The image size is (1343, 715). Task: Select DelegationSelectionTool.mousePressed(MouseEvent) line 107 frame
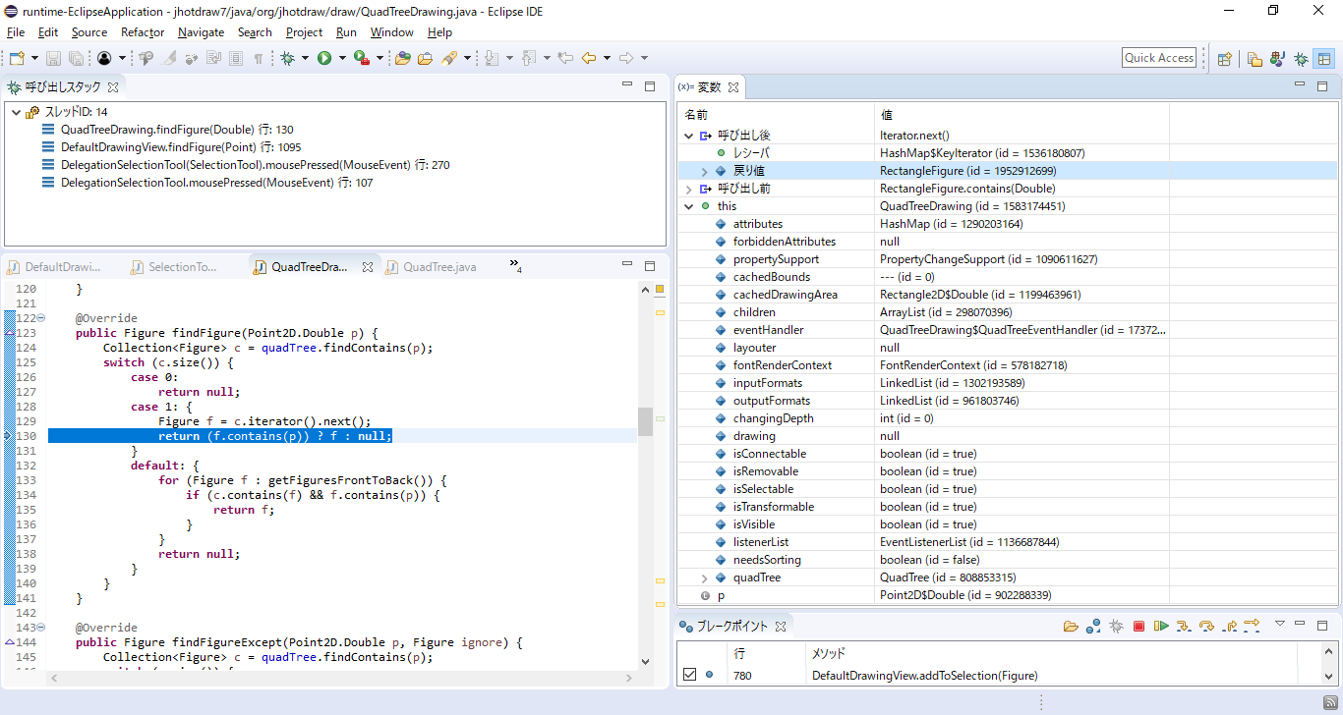(216, 183)
